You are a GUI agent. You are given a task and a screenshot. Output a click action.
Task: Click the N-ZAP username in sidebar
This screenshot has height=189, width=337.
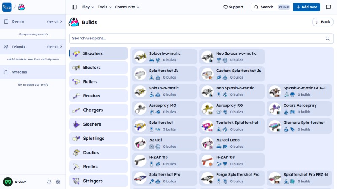coord(20,182)
